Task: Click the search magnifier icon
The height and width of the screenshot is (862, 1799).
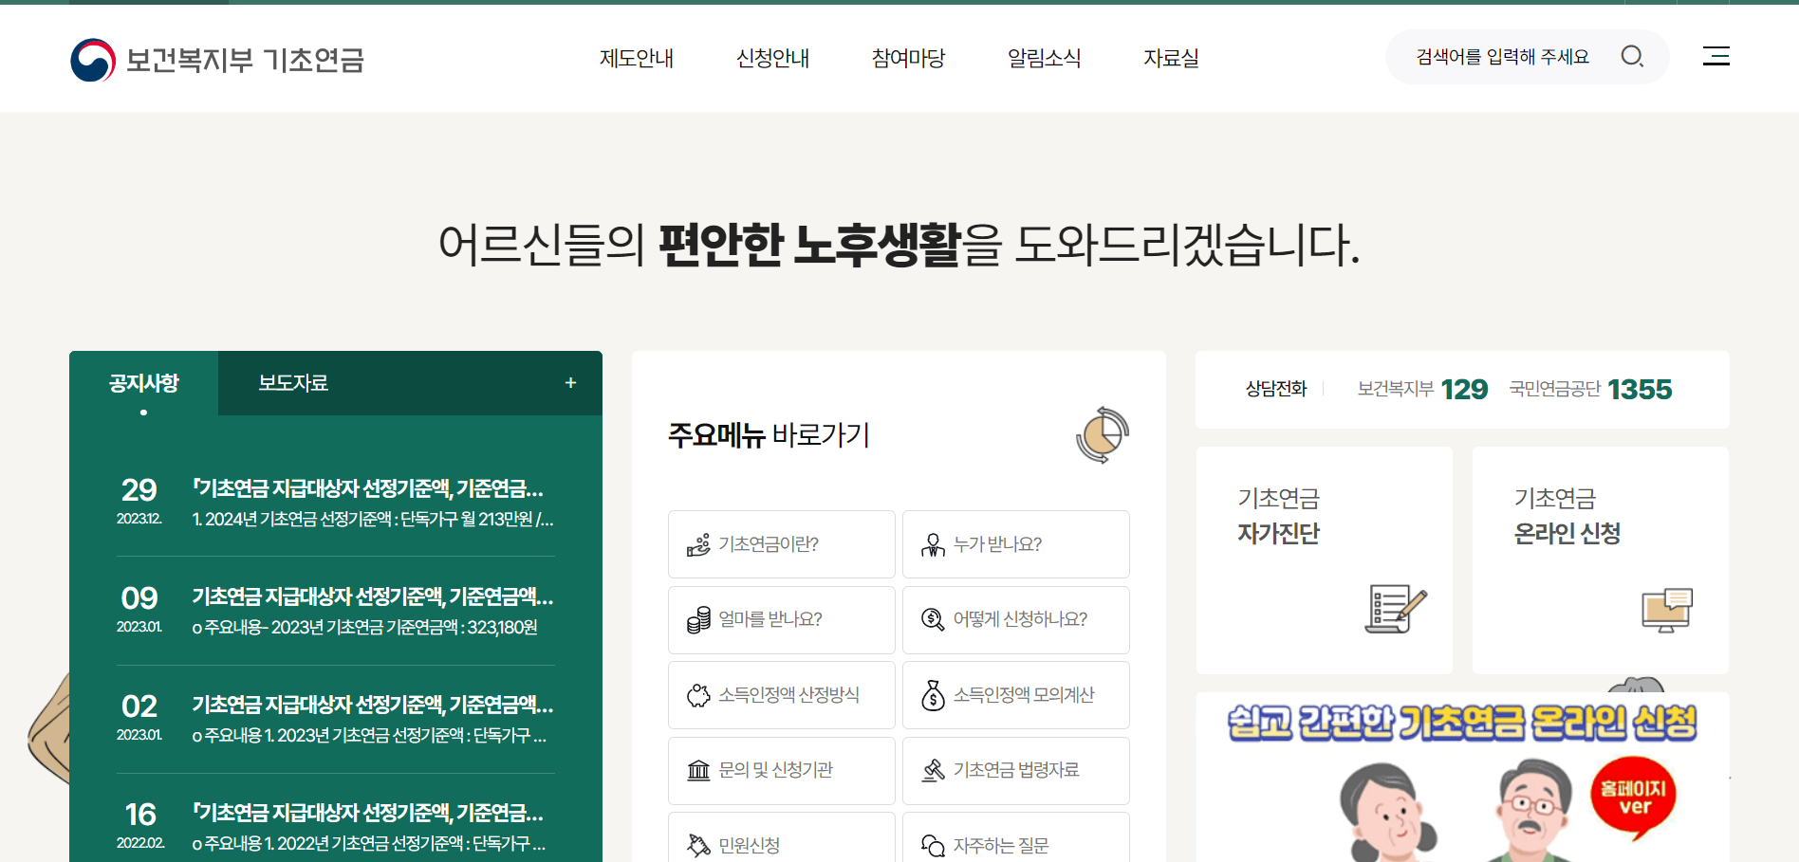Action: coord(1633,57)
